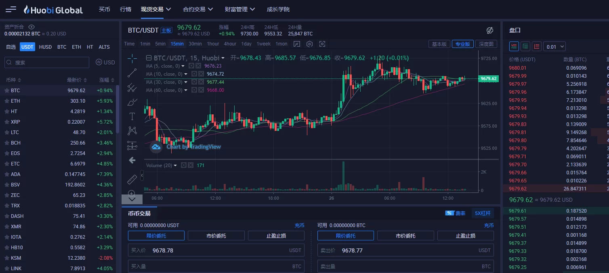Image resolution: width=609 pixels, height=273 pixels.
Task: Click the 充币 deposit link for USDT
Action: [x=299, y=225]
